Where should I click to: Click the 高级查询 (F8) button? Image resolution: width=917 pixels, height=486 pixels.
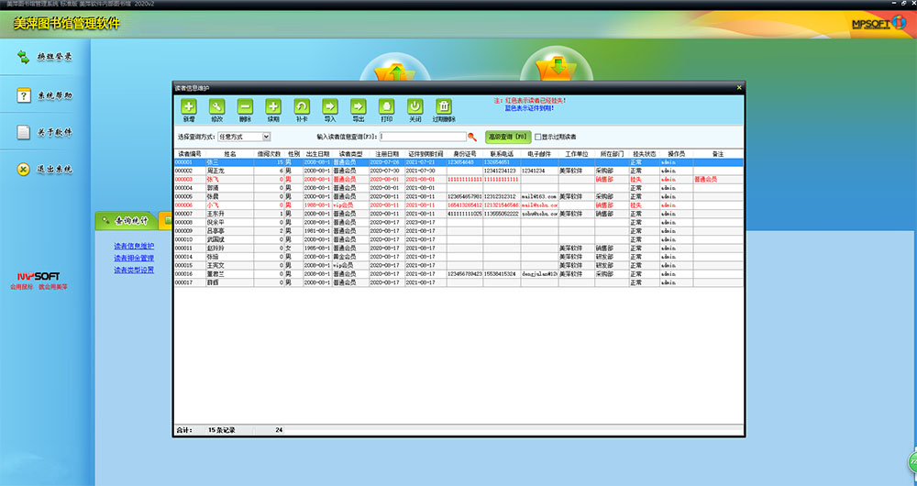coord(508,137)
